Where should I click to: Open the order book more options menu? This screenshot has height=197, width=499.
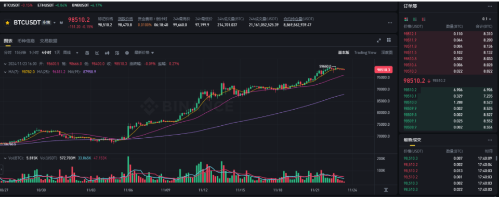click(x=490, y=6)
